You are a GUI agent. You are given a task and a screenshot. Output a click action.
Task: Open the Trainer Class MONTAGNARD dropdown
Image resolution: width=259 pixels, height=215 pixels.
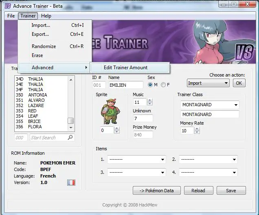click(210, 105)
